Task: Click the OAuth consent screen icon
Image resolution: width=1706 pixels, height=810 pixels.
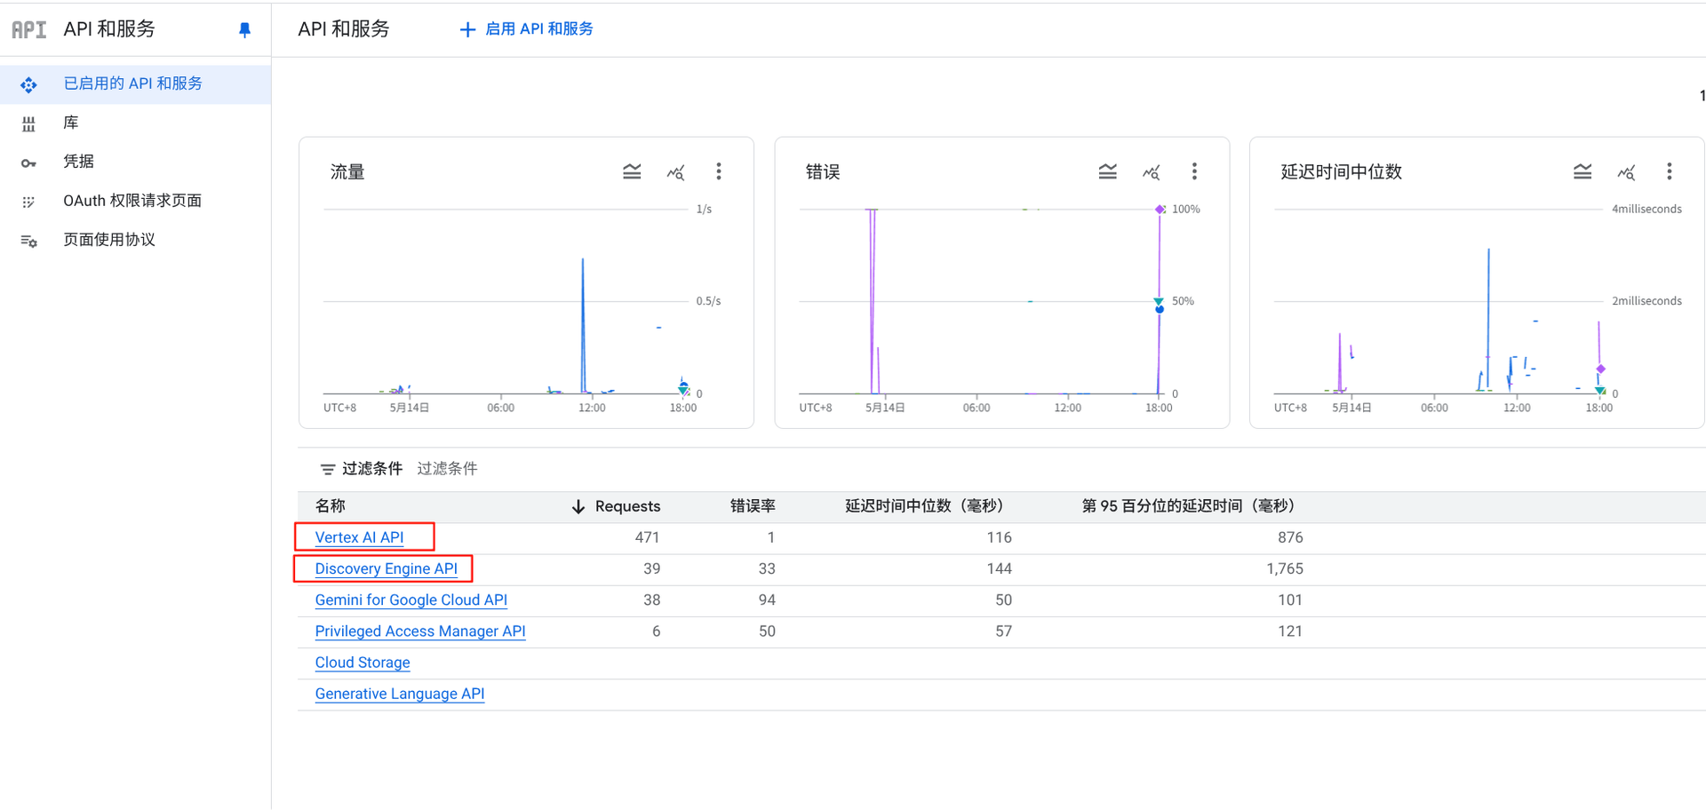Action: coord(28,202)
